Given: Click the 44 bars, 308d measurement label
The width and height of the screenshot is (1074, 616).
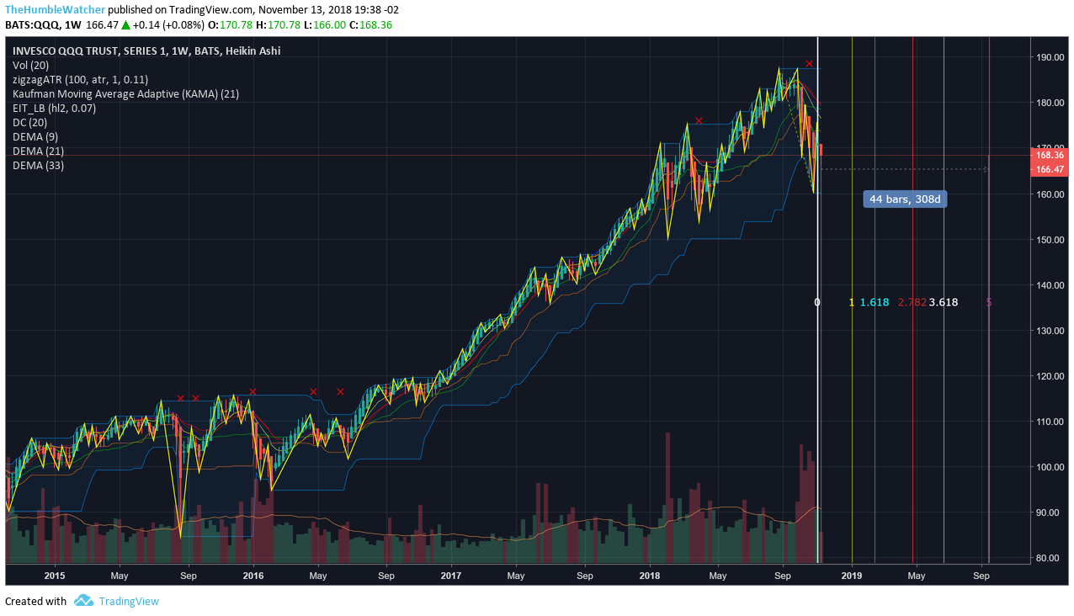Looking at the screenshot, I should click(x=905, y=199).
